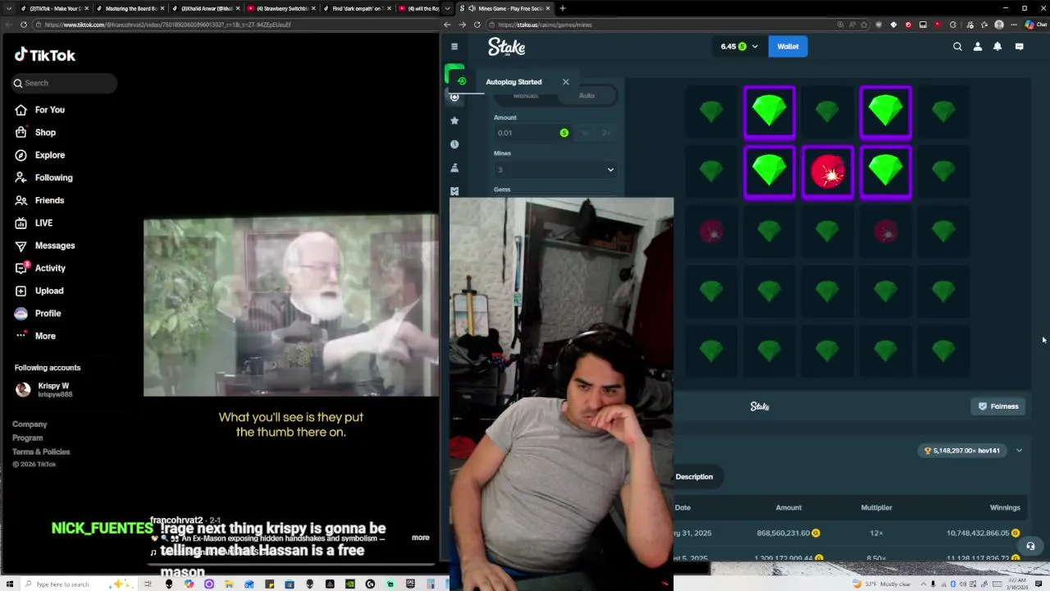The height and width of the screenshot is (591, 1050).
Task: Click the exploded red mine tile
Action: 828,172
